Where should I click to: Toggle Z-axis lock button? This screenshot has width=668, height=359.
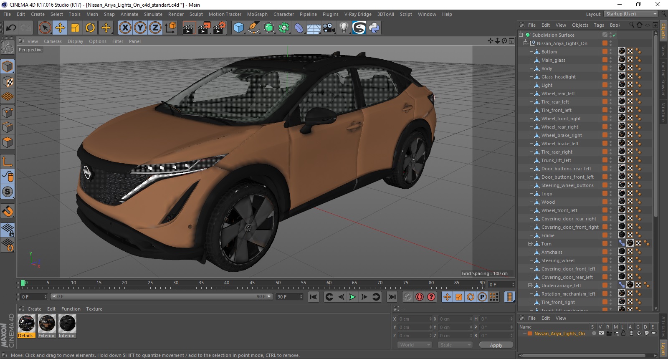pyautogui.click(x=155, y=28)
